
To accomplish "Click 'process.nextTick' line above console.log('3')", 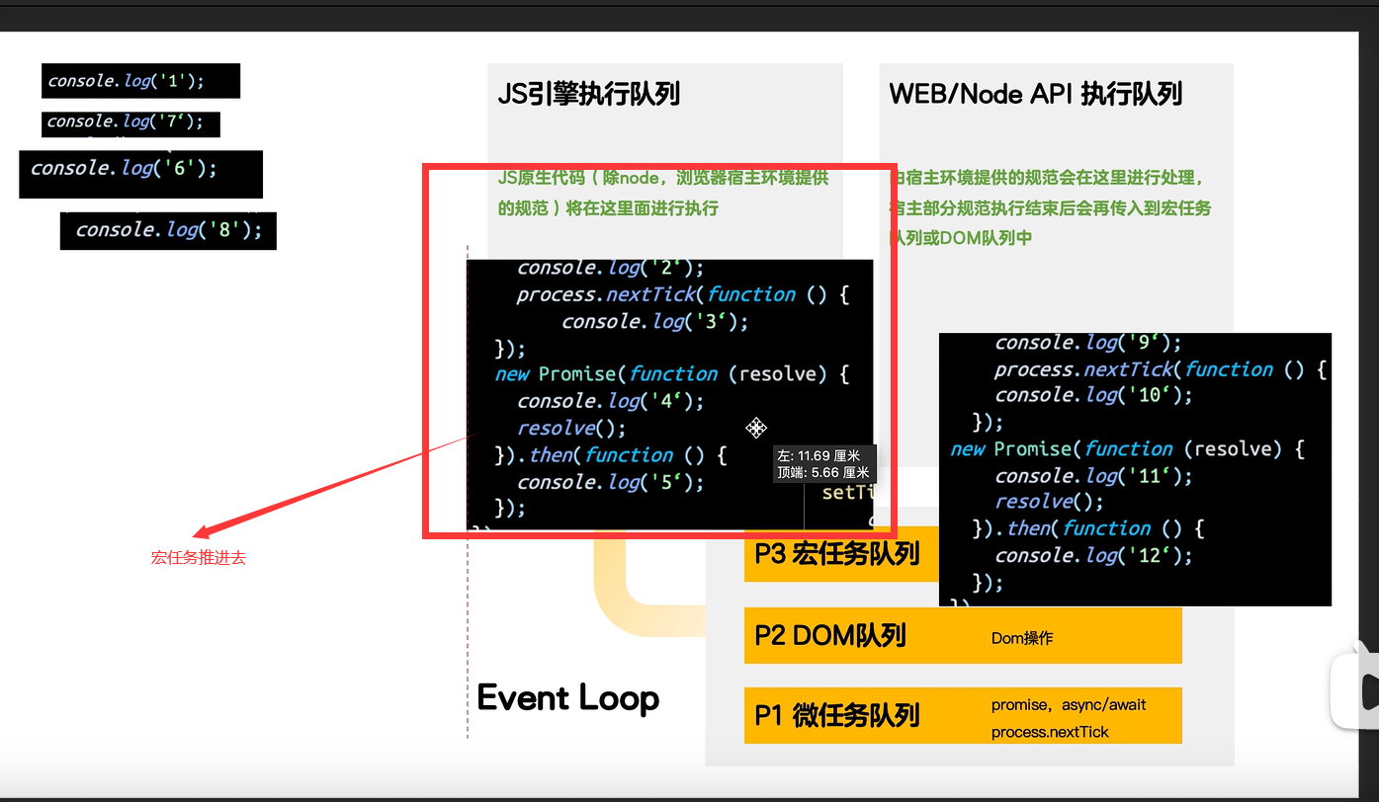I will pos(683,294).
